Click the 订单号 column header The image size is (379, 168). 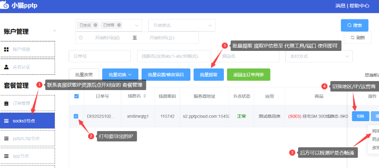tap(102, 96)
